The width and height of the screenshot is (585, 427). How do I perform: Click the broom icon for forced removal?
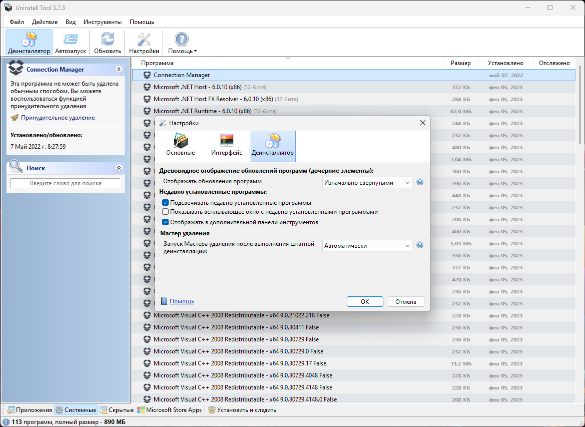pyautogui.click(x=15, y=118)
